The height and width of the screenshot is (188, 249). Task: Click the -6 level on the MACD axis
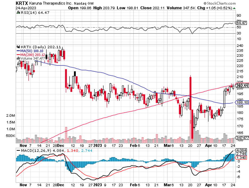pyautogui.click(x=239, y=177)
